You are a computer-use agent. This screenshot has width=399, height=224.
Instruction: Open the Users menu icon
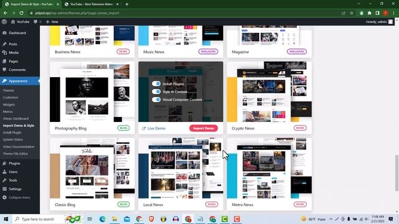pyautogui.click(x=4, y=172)
